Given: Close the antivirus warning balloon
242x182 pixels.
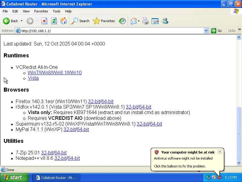Looking at the screenshot, I should pos(220,152).
